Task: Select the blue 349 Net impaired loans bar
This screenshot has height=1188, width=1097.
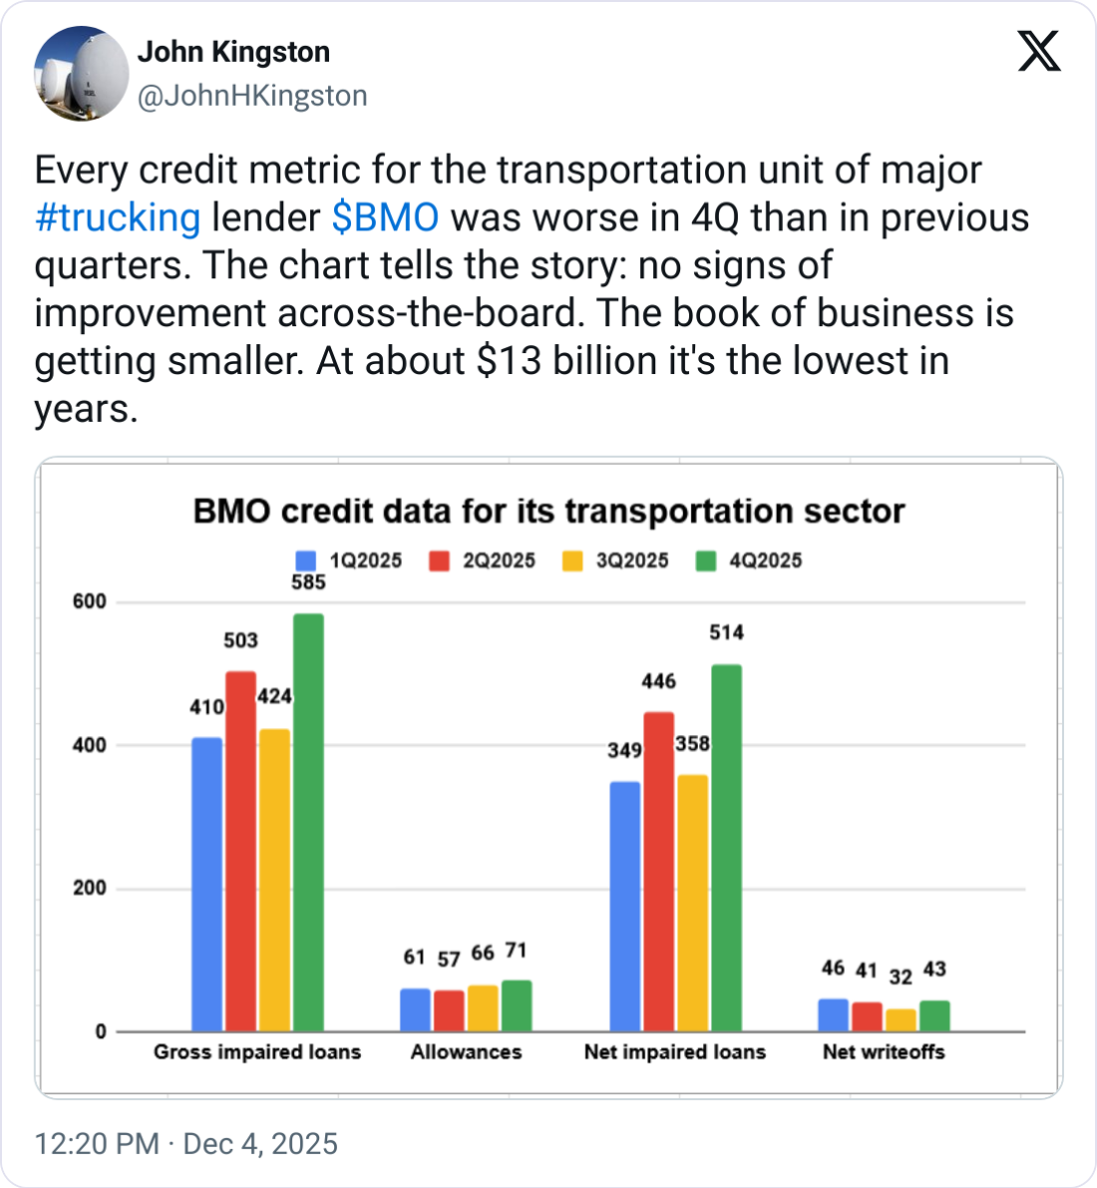Action: 625,907
